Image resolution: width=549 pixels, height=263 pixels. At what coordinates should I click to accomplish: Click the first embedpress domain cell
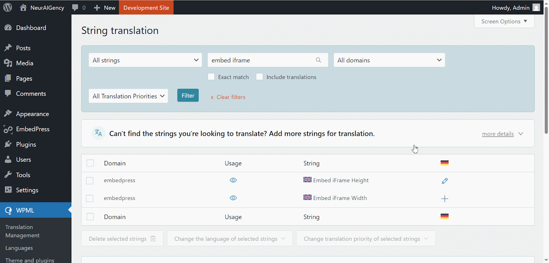coord(119,180)
